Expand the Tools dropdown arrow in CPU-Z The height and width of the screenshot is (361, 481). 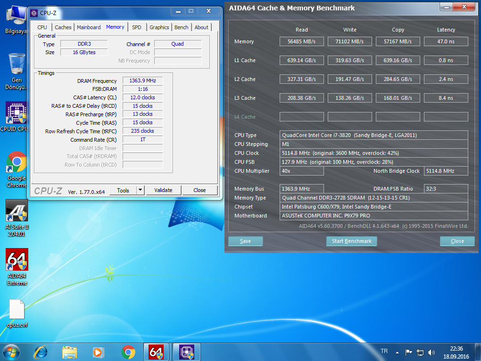[x=140, y=190]
